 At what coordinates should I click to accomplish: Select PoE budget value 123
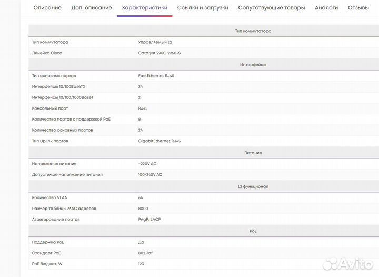[141, 264]
